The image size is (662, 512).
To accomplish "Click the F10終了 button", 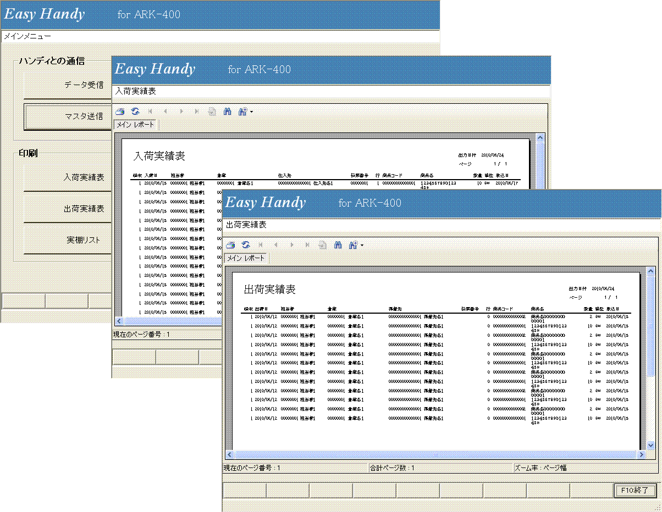I will [635, 490].
